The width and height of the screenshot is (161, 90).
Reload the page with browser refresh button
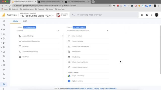click(10, 5)
